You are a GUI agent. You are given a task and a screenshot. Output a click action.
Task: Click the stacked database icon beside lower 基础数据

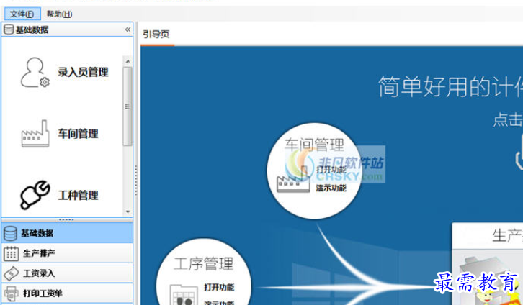(x=10, y=233)
